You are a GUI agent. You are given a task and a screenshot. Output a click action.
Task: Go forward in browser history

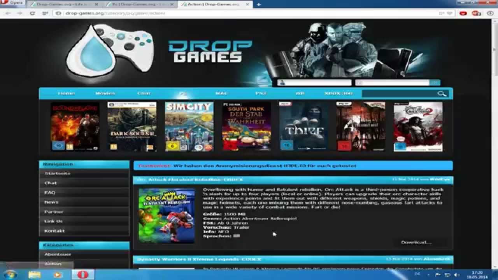[19, 13]
